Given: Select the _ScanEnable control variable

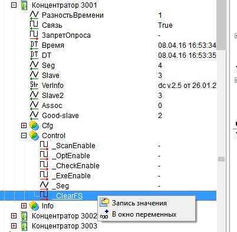Looking at the screenshot, I should click(x=74, y=146).
